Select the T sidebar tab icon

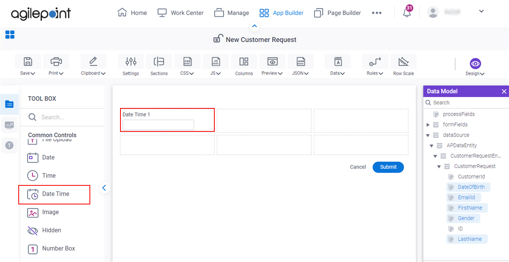[x=9, y=145]
